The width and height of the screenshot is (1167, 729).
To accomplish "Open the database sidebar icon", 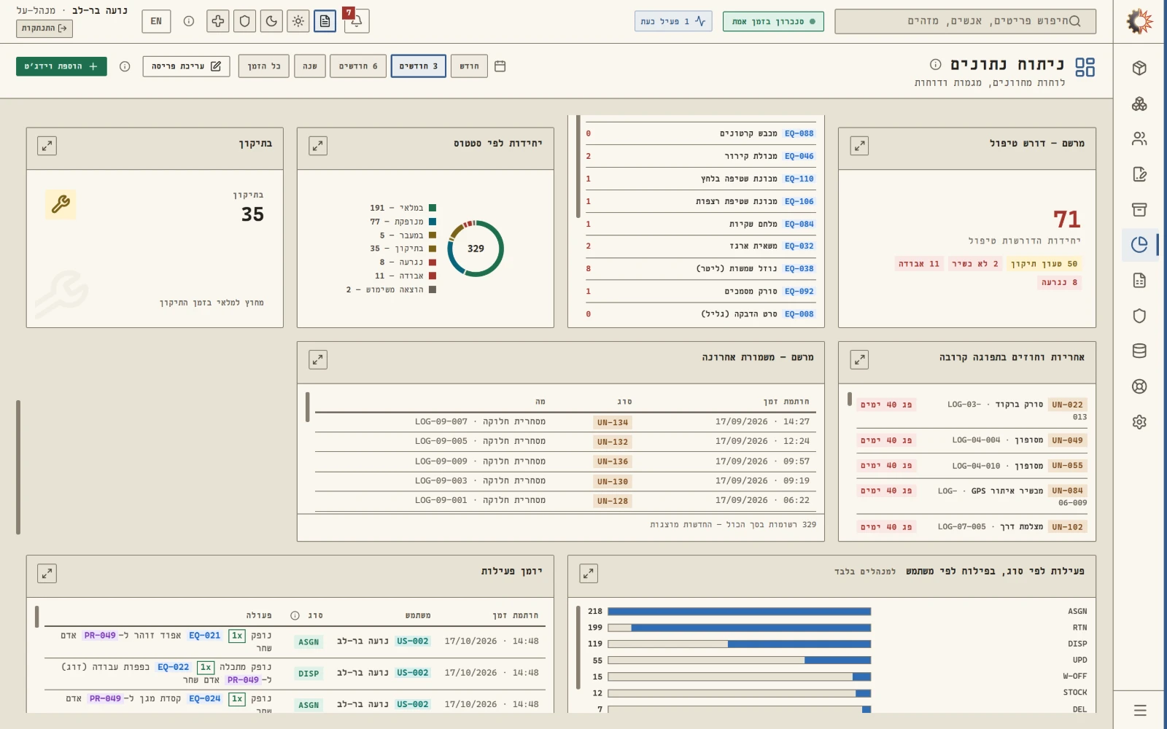I will pyautogui.click(x=1139, y=351).
